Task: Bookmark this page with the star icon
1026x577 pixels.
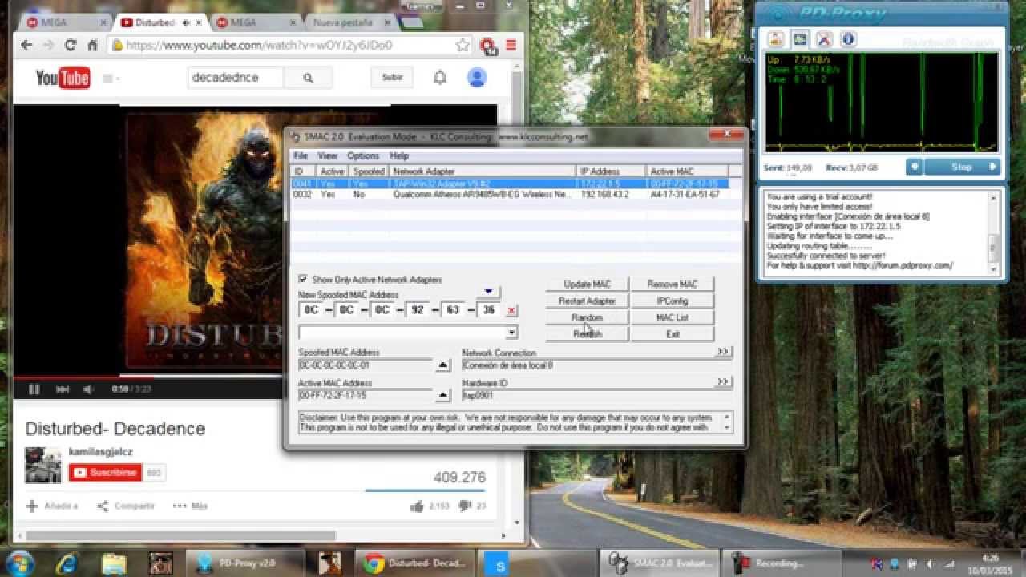Action: (463, 45)
